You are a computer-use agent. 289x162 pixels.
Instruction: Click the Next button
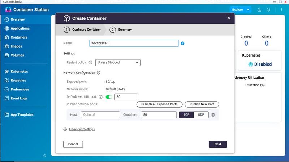(218, 144)
